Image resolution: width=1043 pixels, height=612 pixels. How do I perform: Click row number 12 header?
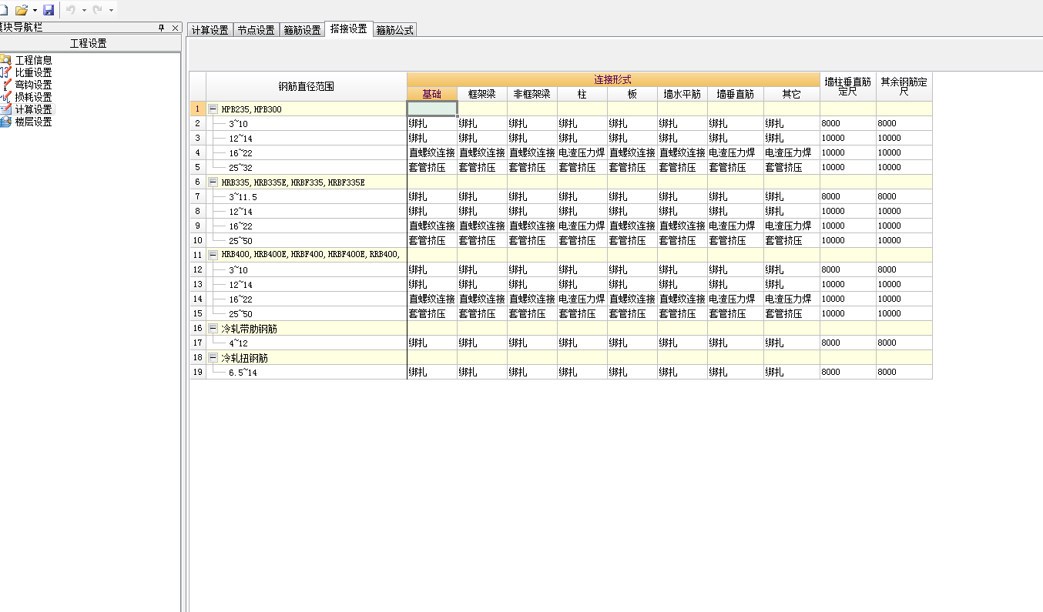[x=198, y=269]
